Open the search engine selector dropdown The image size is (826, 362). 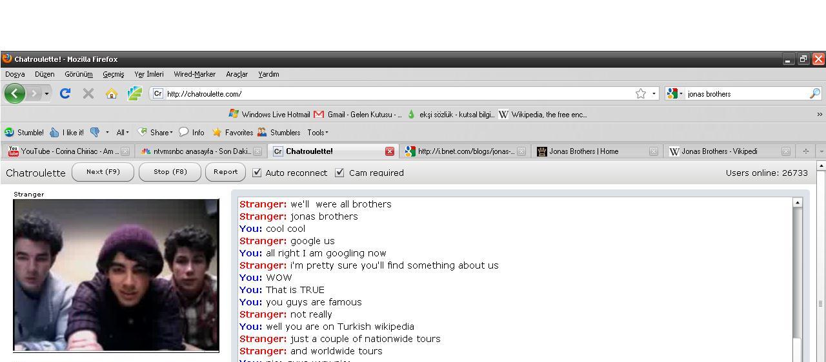[675, 93]
